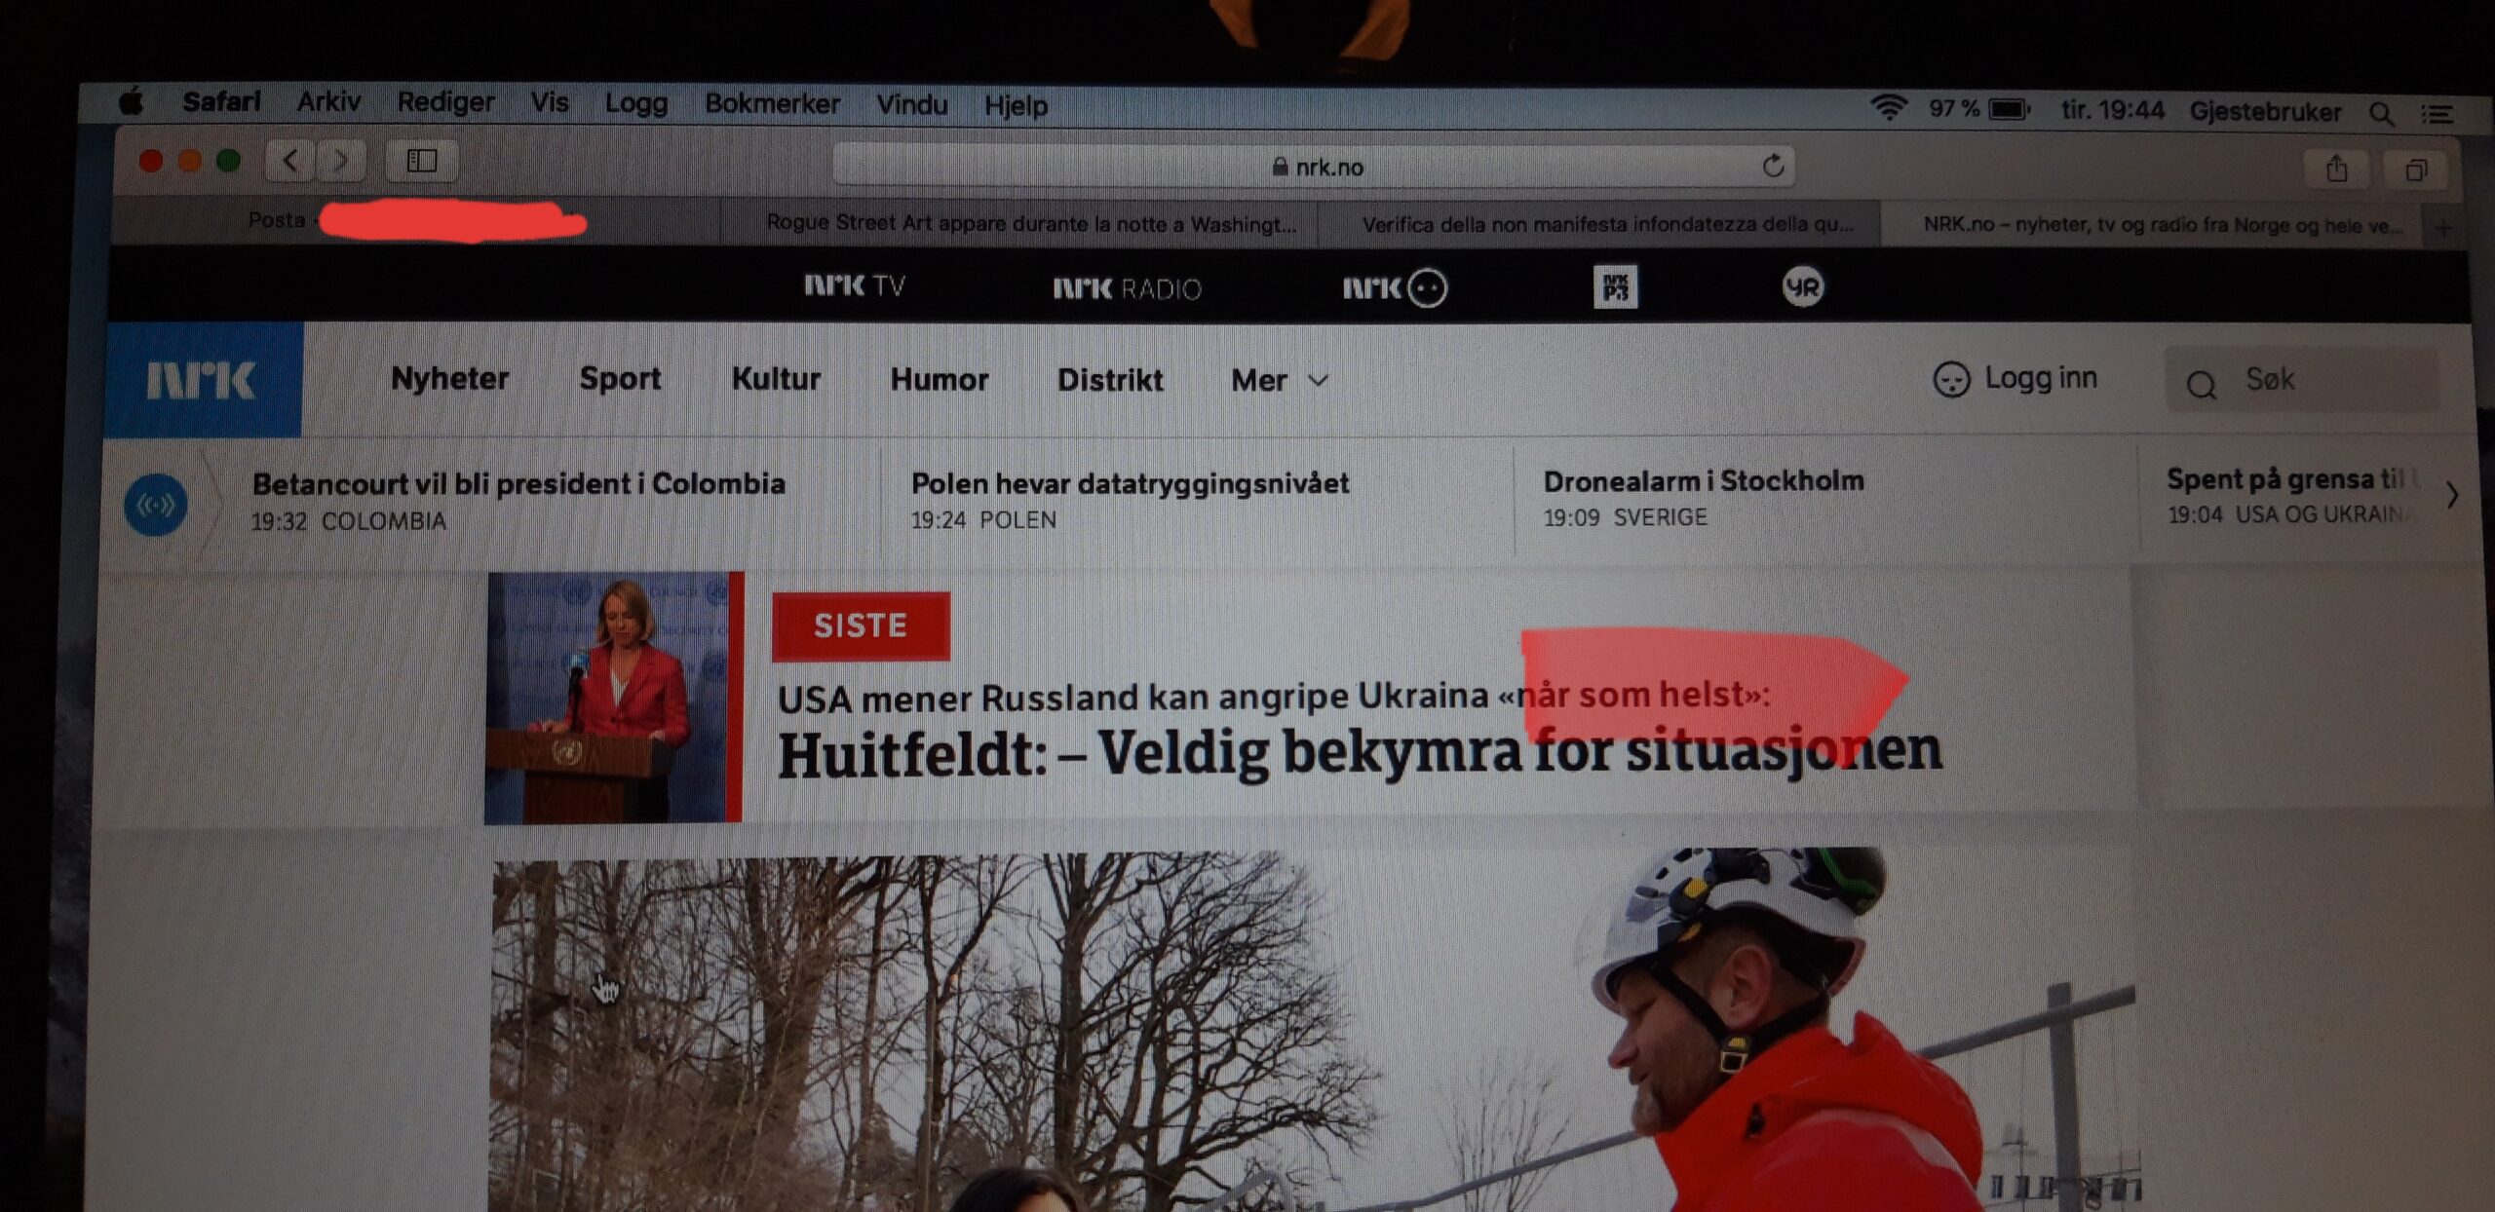Go to Humor section
The width and height of the screenshot is (2495, 1212).
[x=940, y=379]
